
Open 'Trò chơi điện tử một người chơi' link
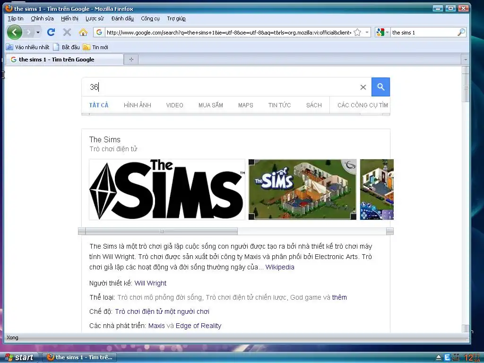162,311
